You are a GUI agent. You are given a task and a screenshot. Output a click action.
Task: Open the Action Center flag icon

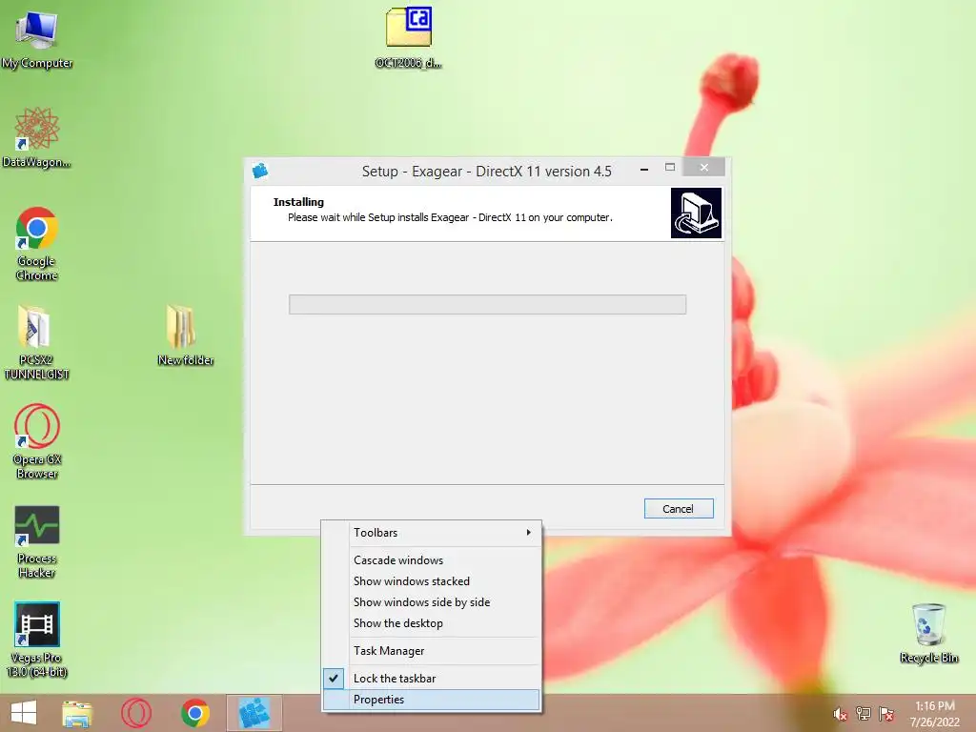click(886, 714)
